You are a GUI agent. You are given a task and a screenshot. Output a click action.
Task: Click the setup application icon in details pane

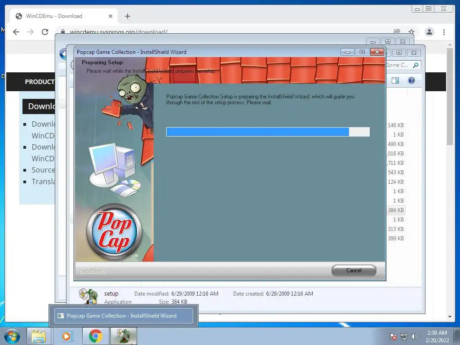[88, 296]
